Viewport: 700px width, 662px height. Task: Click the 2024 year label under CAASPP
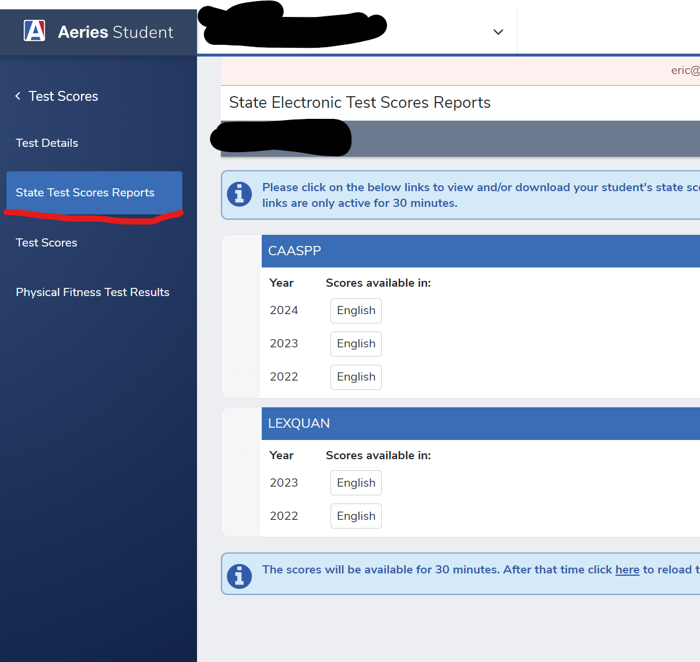(284, 310)
